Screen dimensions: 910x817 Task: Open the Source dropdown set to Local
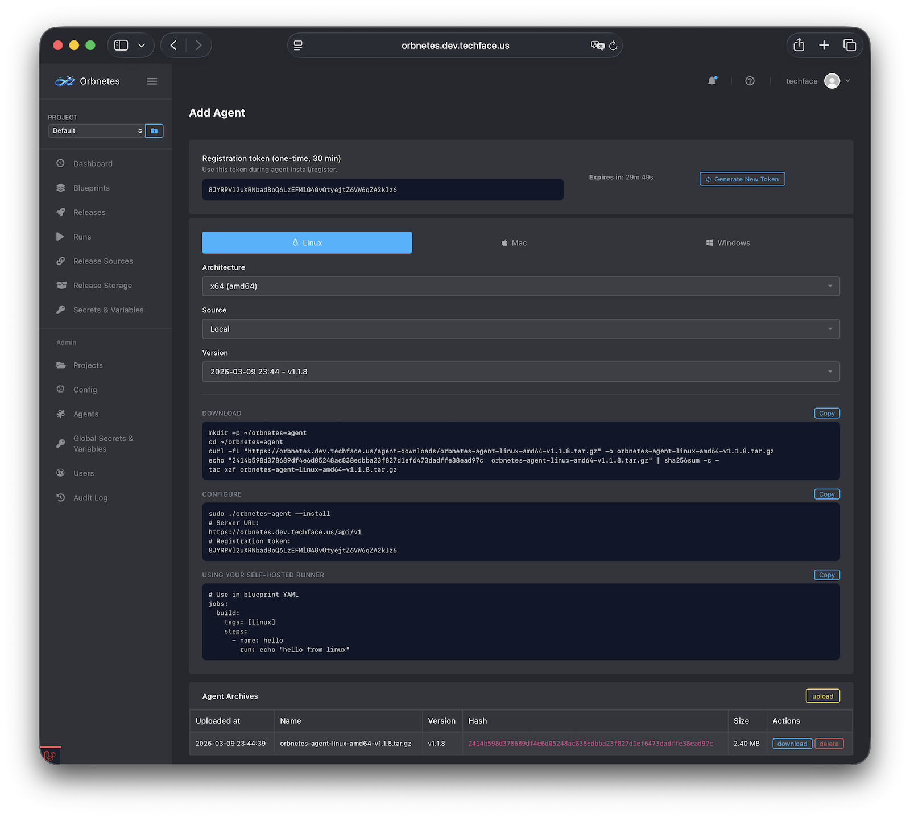coord(520,329)
